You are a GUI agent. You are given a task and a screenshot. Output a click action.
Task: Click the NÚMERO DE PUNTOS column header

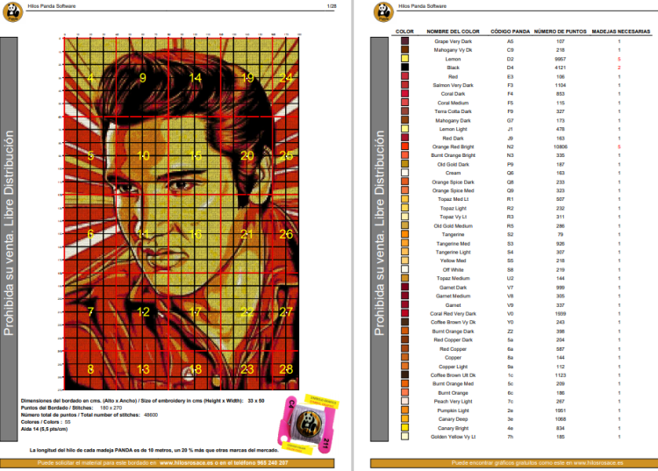pos(561,32)
